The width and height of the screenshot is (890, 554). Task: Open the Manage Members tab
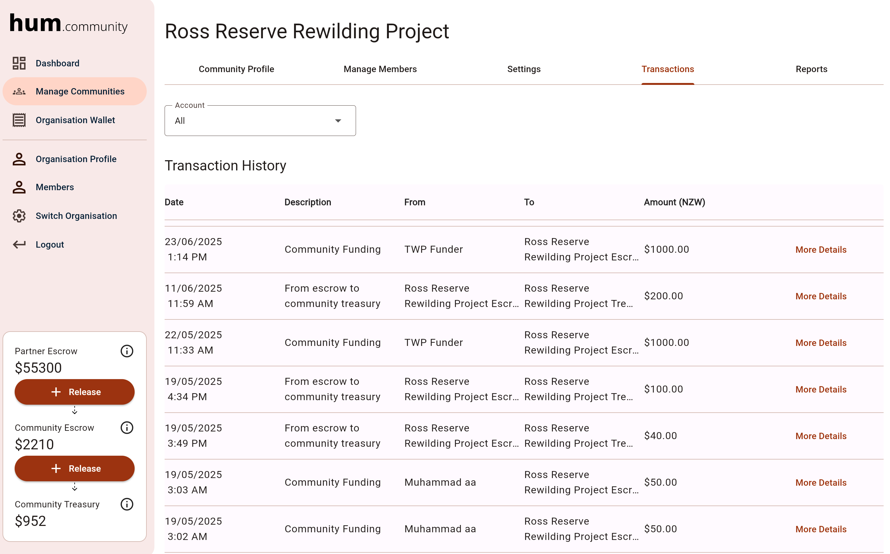pos(380,69)
